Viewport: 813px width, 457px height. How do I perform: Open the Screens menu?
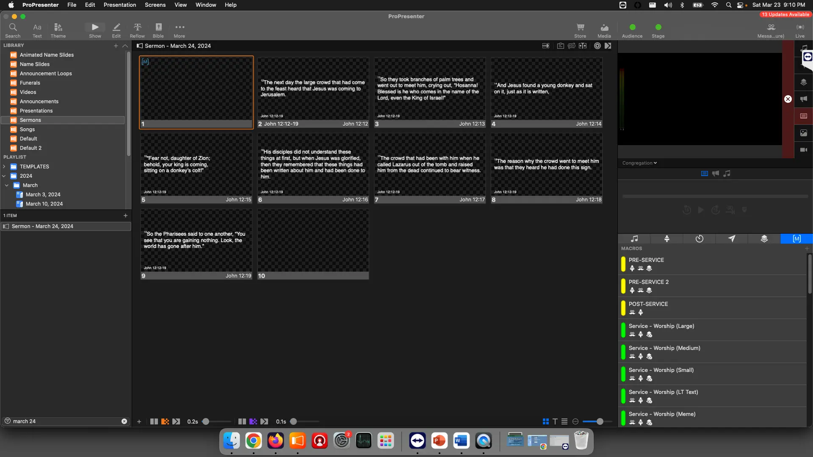pos(155,5)
